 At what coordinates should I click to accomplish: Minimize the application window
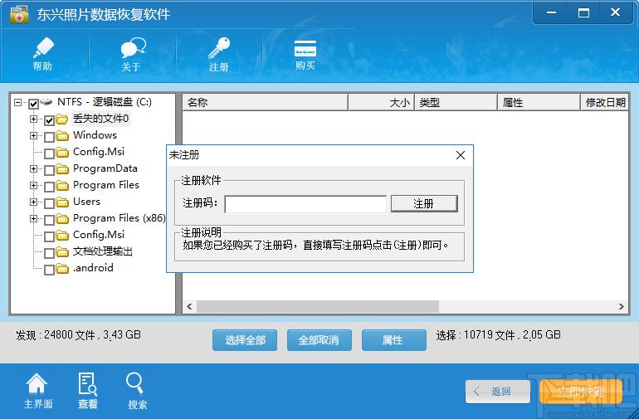coord(551,12)
